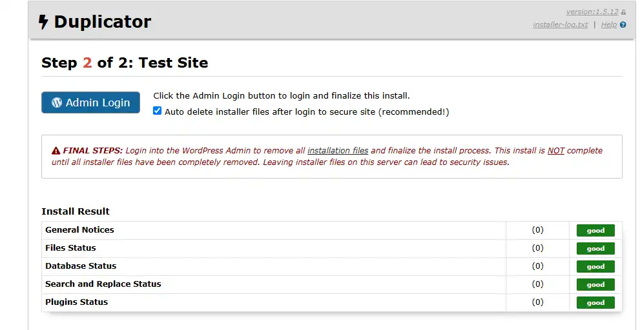The width and height of the screenshot is (640, 330).
Task: Click the good badge for Database Status
Action: pos(595,266)
